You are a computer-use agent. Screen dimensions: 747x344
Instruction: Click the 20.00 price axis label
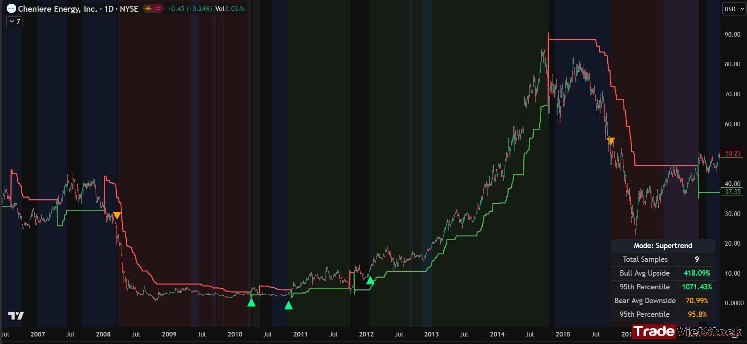coord(732,244)
